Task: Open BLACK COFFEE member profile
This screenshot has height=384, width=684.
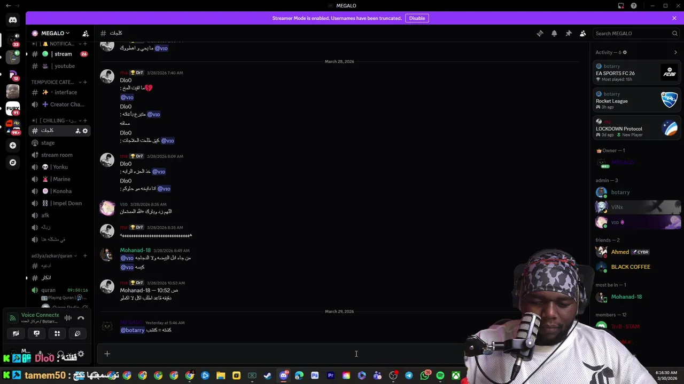Action: [x=638, y=267]
